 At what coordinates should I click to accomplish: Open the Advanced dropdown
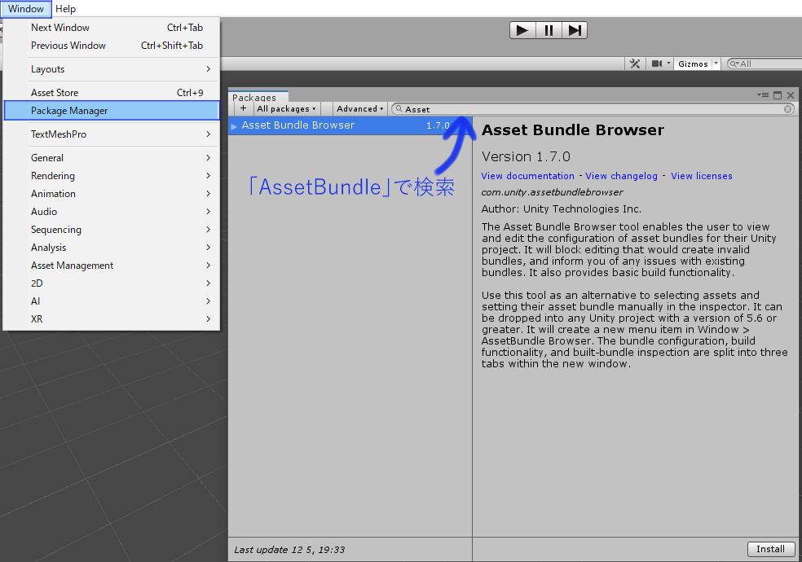point(358,108)
